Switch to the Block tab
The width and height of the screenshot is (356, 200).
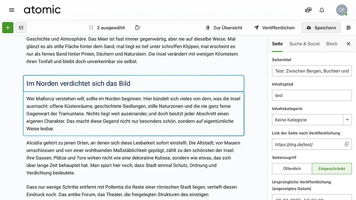(x=331, y=43)
